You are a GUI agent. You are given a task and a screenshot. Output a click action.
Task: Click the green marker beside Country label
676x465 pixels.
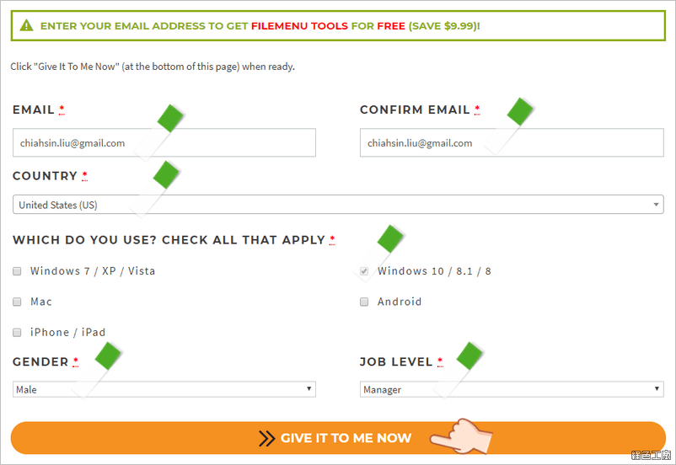point(166,174)
